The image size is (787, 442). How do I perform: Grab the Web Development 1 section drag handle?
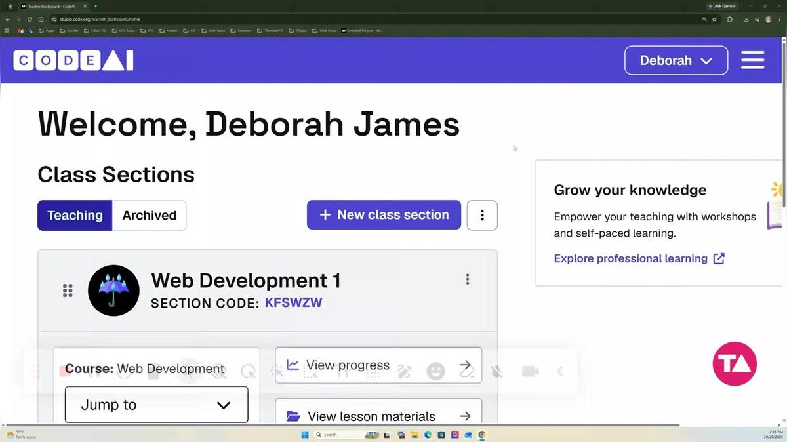click(x=68, y=291)
